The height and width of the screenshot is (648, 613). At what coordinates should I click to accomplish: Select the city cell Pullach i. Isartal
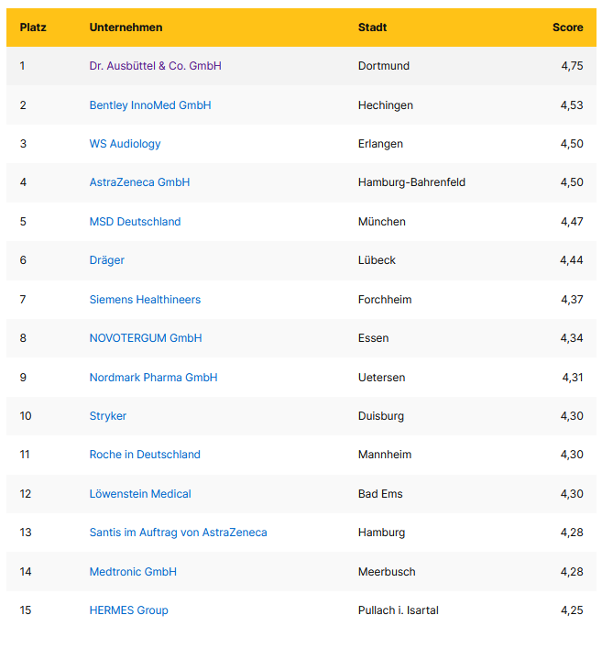pyautogui.click(x=399, y=610)
